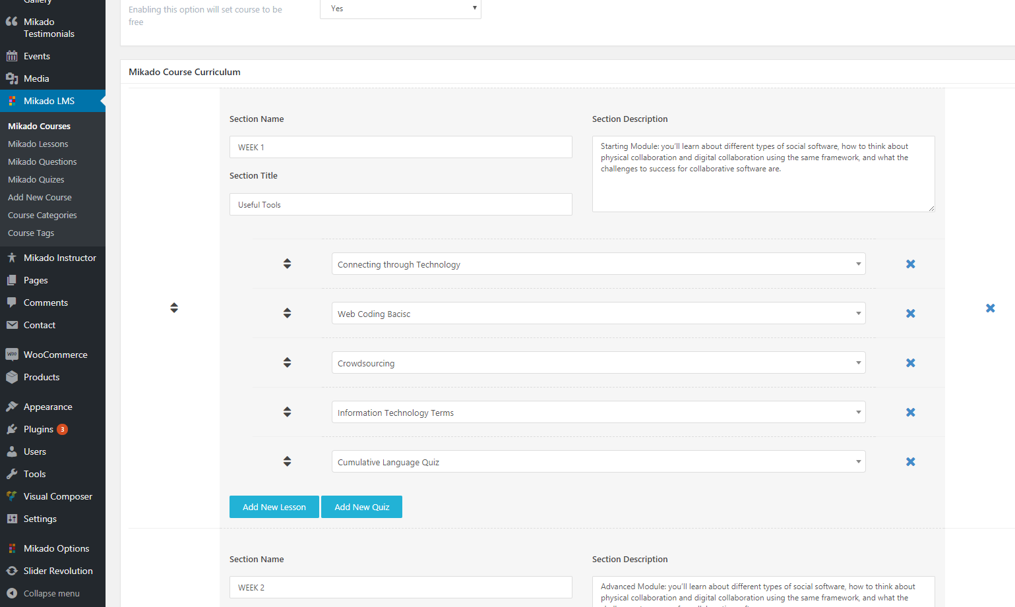Open Mikado Questions submenu item
The image size is (1015, 607).
[x=42, y=161]
